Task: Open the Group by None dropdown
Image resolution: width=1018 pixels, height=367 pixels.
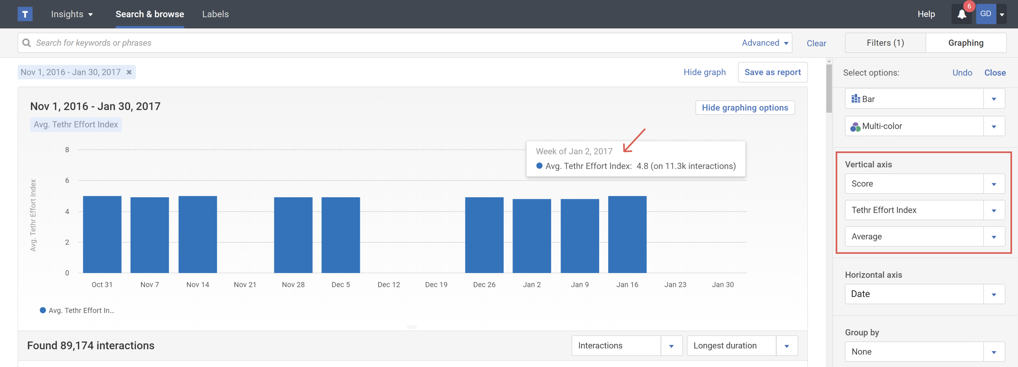Action: point(924,352)
